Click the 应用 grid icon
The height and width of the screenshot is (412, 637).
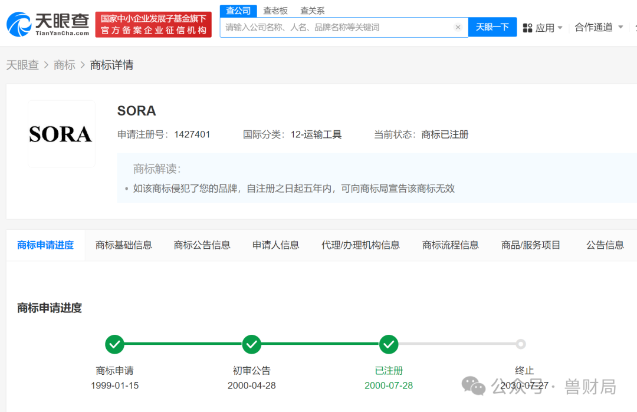tap(527, 28)
